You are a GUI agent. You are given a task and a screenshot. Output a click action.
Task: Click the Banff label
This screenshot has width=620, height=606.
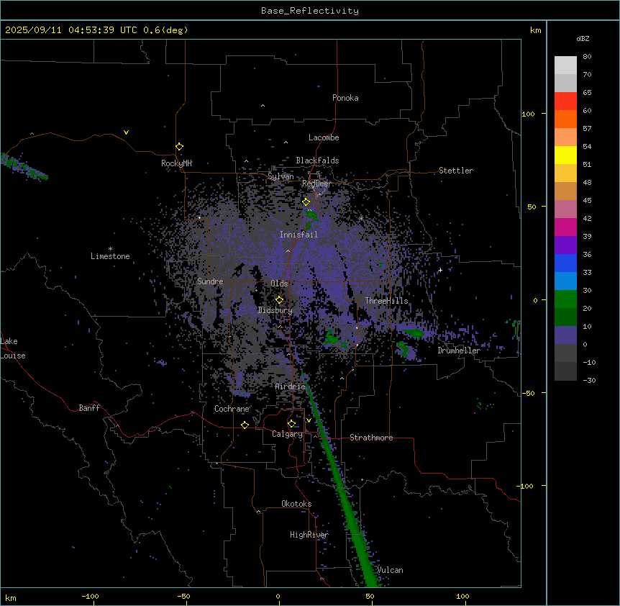(x=89, y=408)
